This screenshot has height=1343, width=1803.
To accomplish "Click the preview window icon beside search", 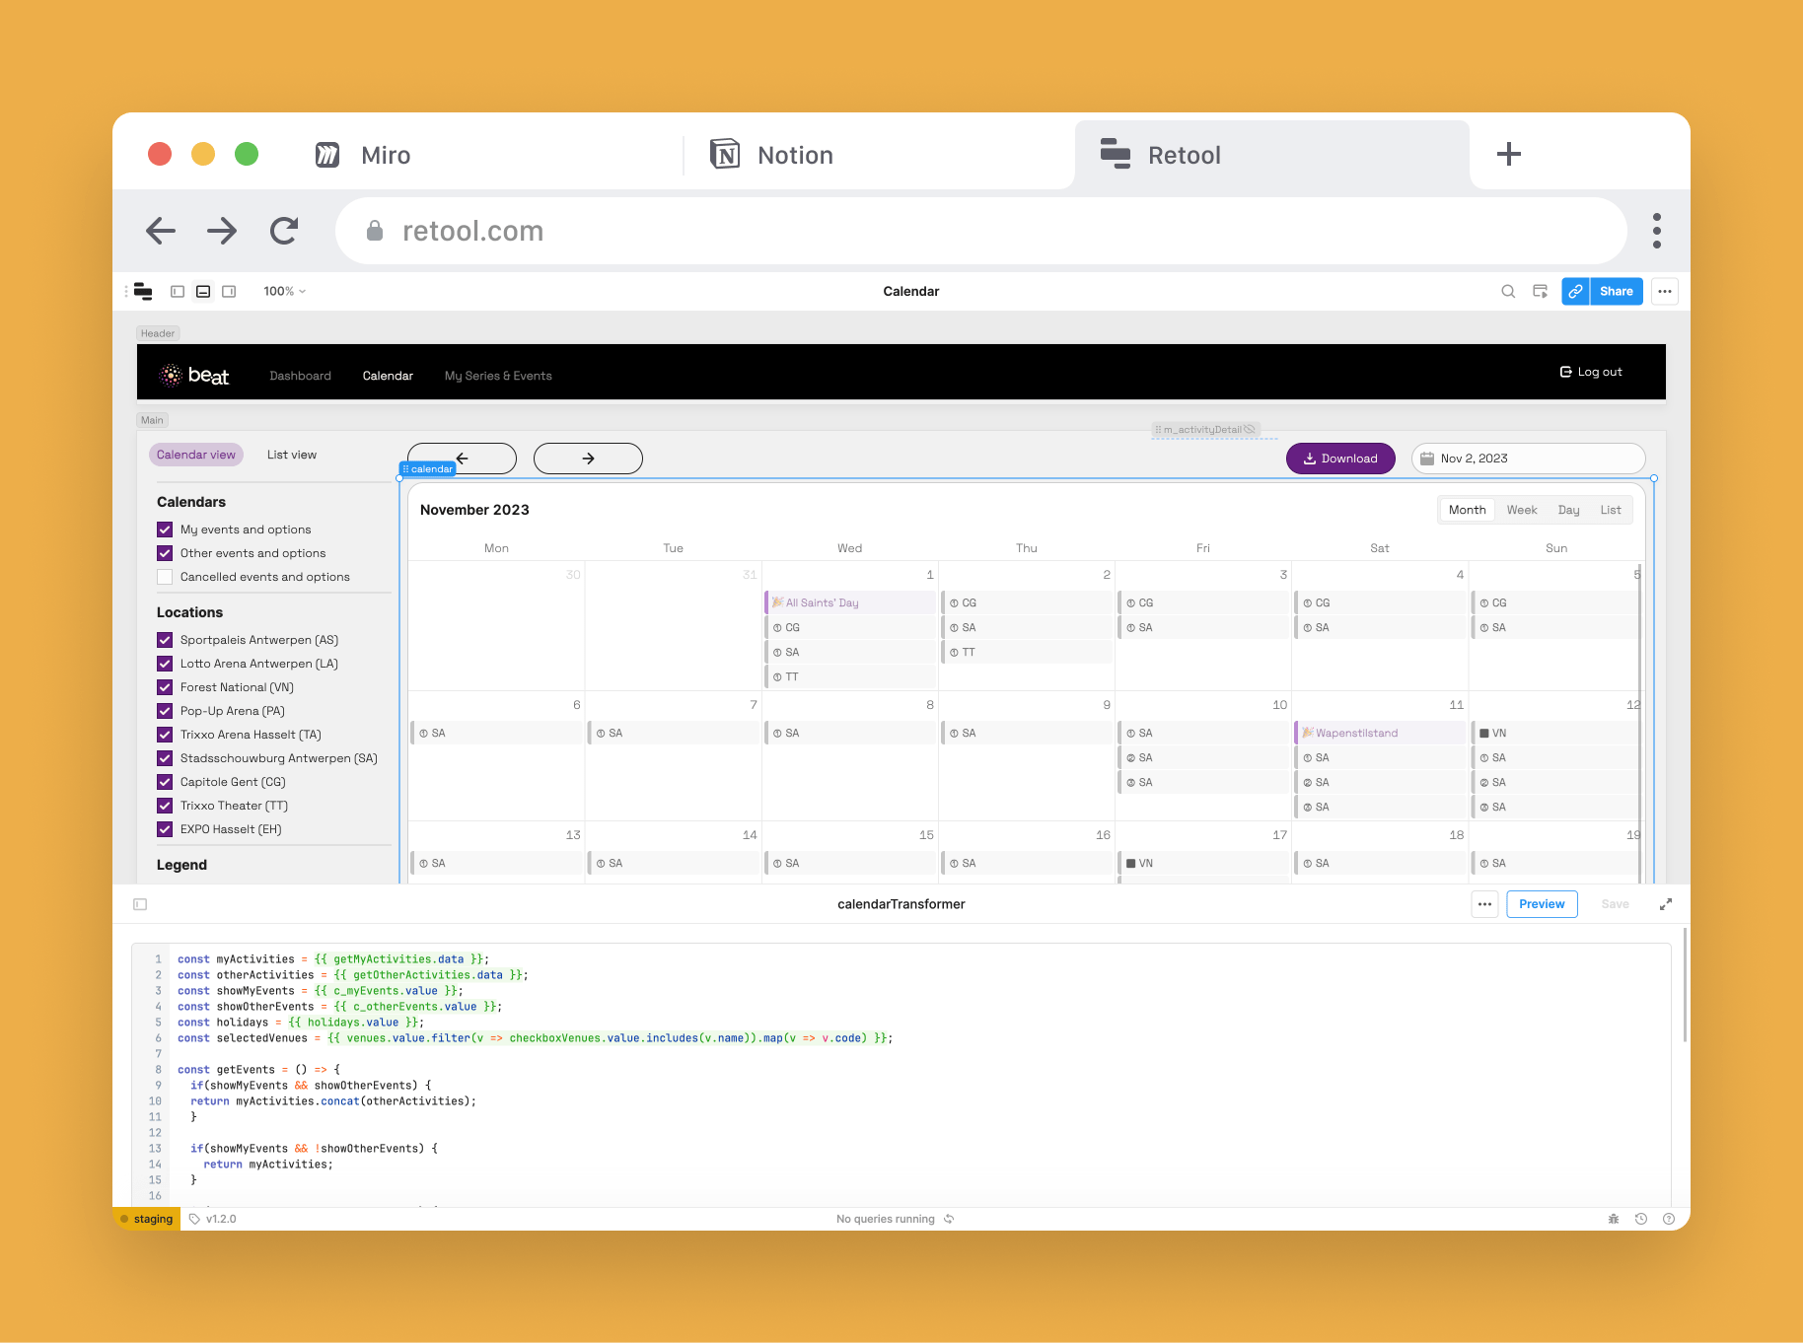I will (x=1540, y=291).
